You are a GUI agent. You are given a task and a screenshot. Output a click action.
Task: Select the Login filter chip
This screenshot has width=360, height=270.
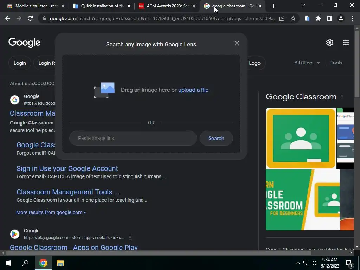click(20, 63)
